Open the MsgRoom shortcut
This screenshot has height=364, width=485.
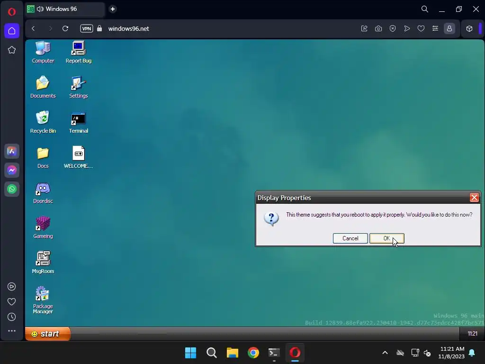coord(43,263)
